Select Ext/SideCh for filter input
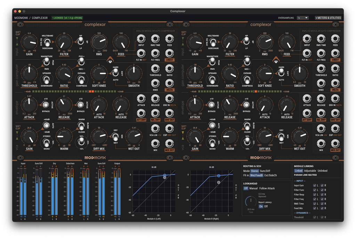 (x=270, y=175)
